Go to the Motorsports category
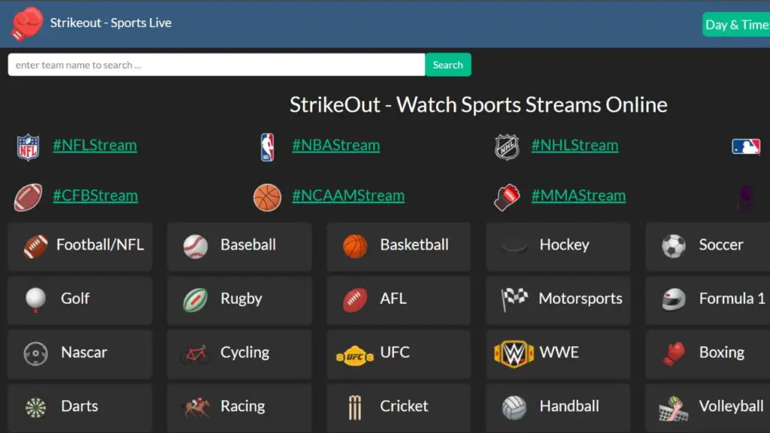The image size is (770, 433). (x=558, y=299)
